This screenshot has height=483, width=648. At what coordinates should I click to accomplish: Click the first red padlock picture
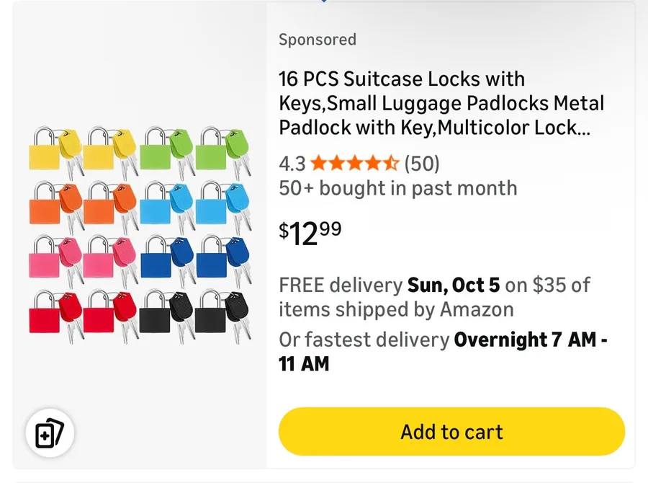coord(44,316)
